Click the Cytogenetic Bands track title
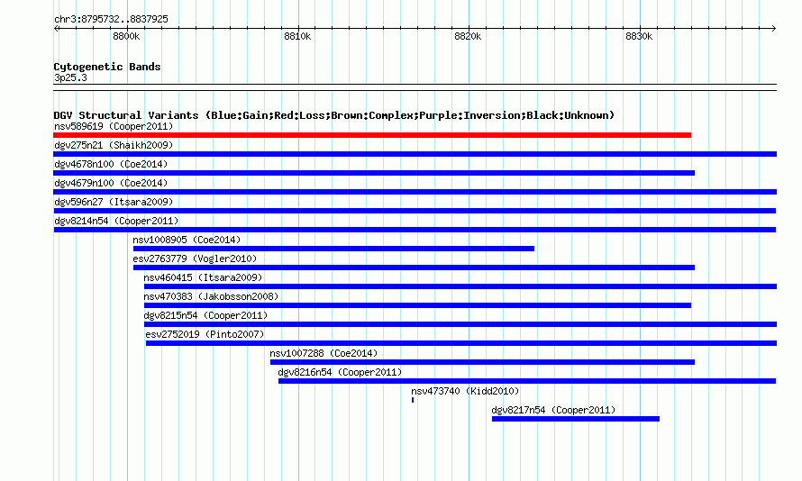 [107, 67]
